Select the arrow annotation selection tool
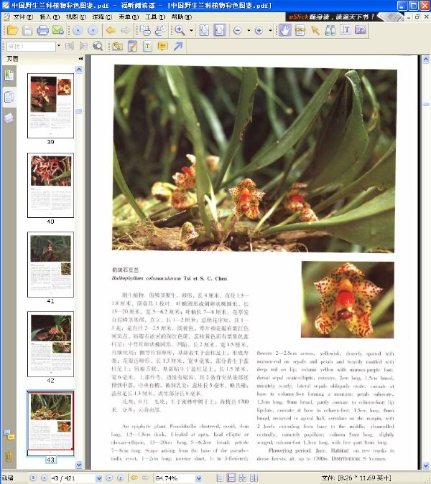Viewport: 431px width, 484px height. [315, 30]
